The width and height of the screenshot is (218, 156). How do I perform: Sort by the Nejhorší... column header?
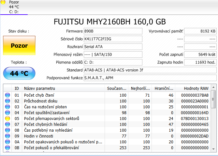(140, 89)
